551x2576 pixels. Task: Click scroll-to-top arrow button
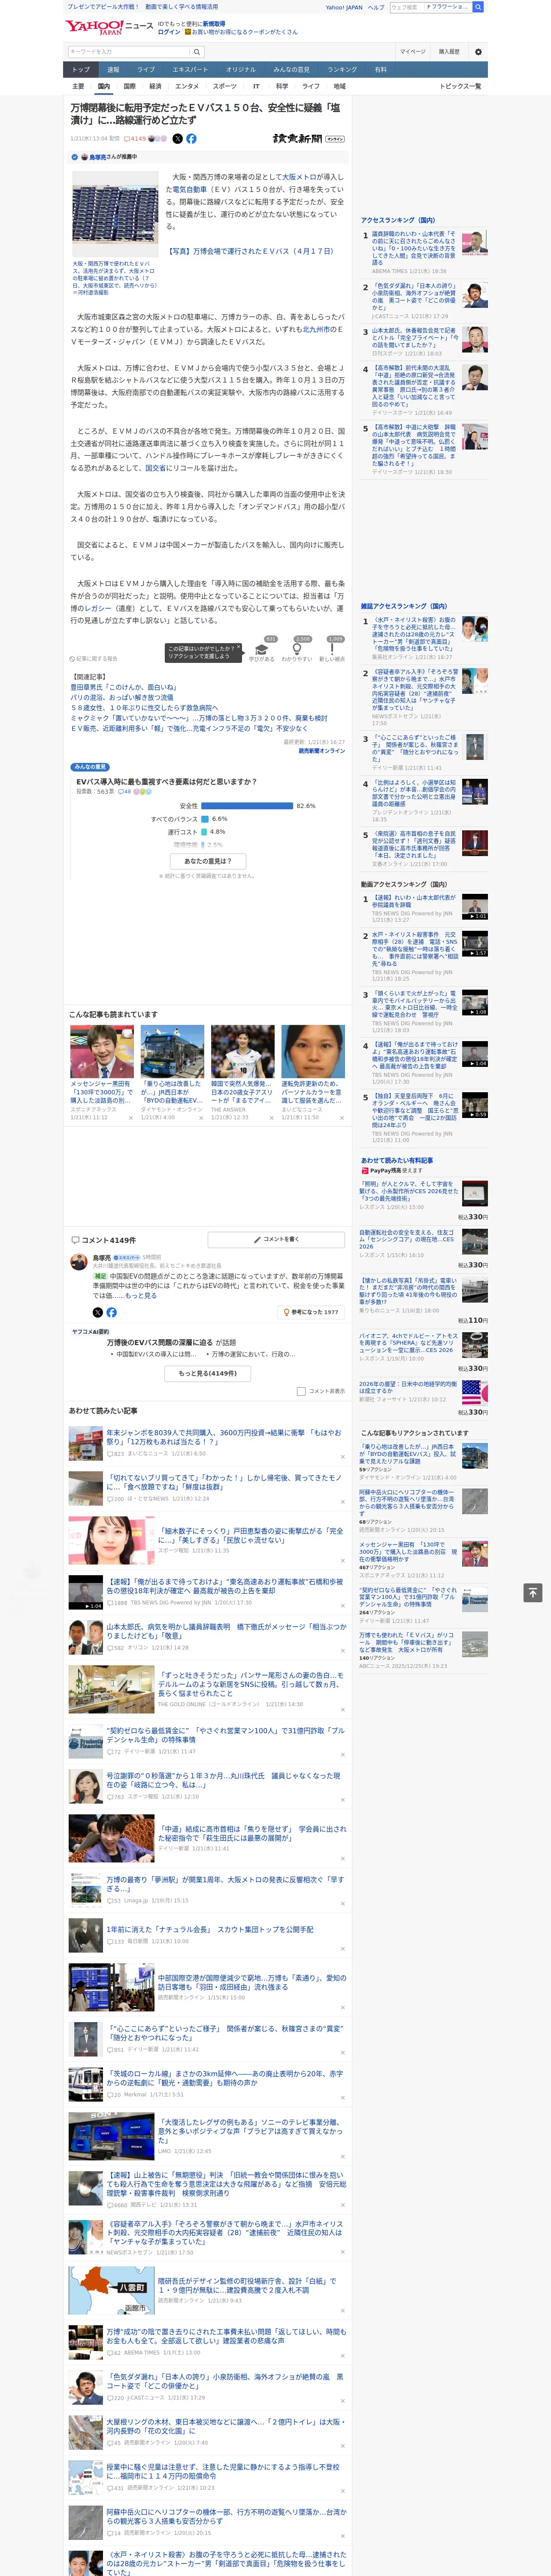[x=533, y=1593]
